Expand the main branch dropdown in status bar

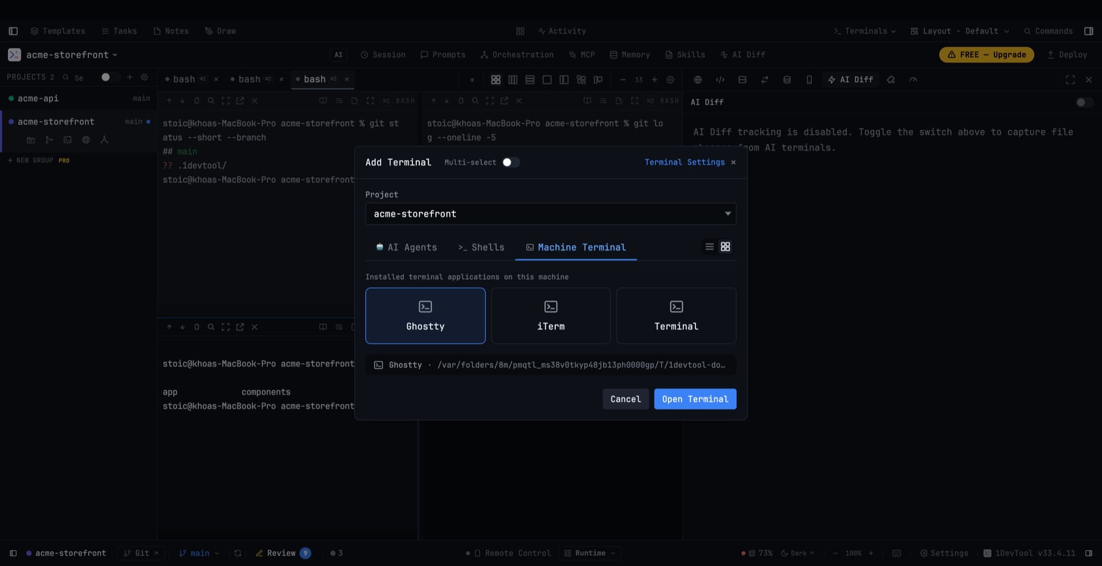(x=199, y=553)
